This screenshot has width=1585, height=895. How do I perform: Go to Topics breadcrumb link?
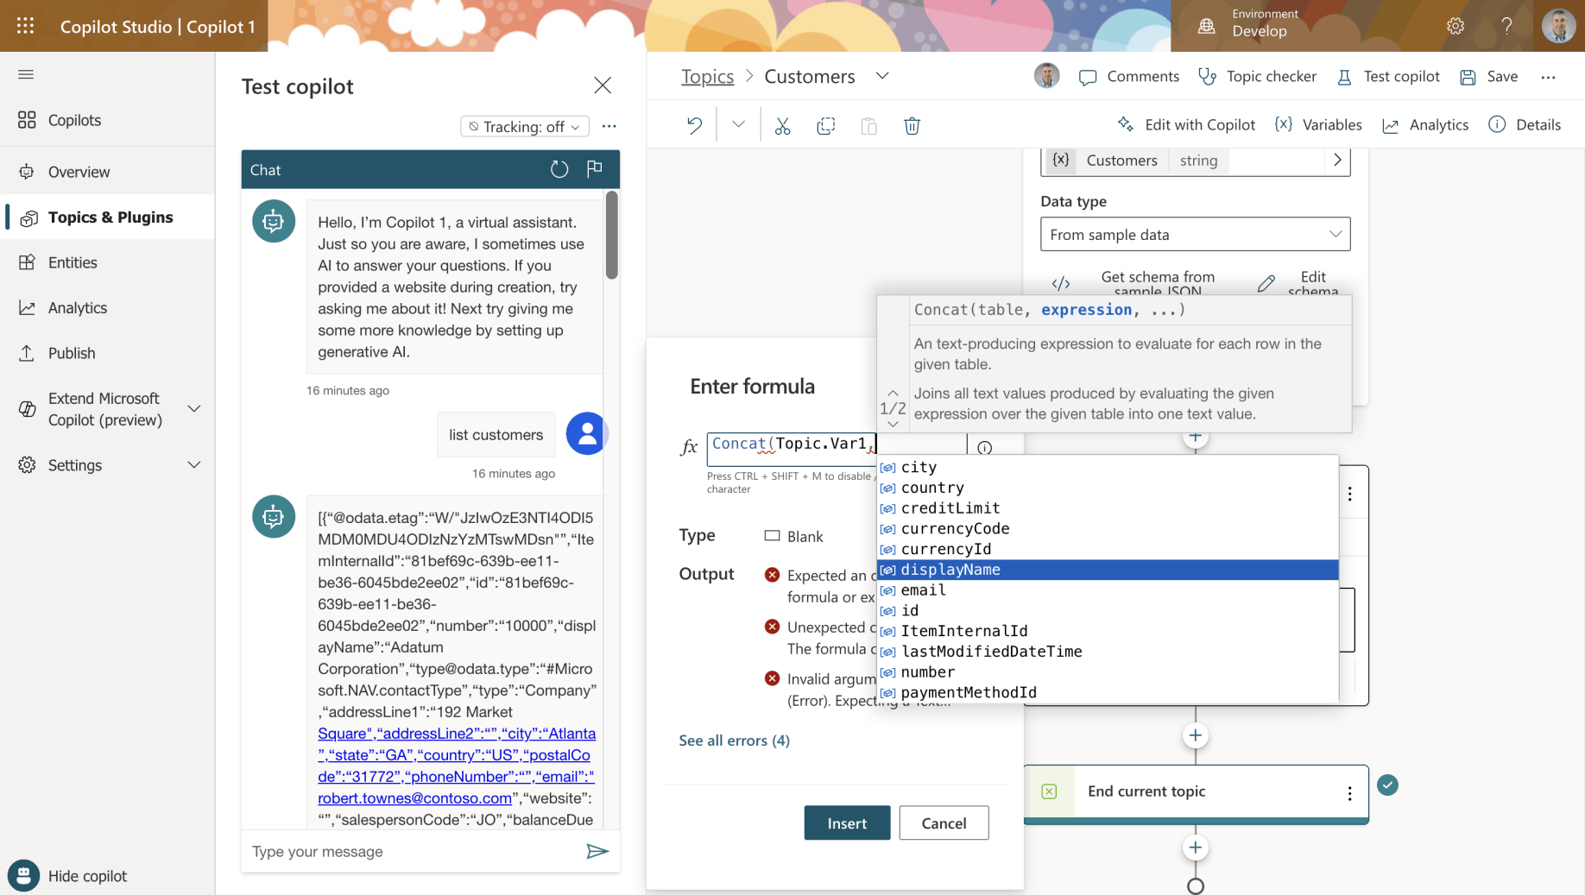point(707,77)
